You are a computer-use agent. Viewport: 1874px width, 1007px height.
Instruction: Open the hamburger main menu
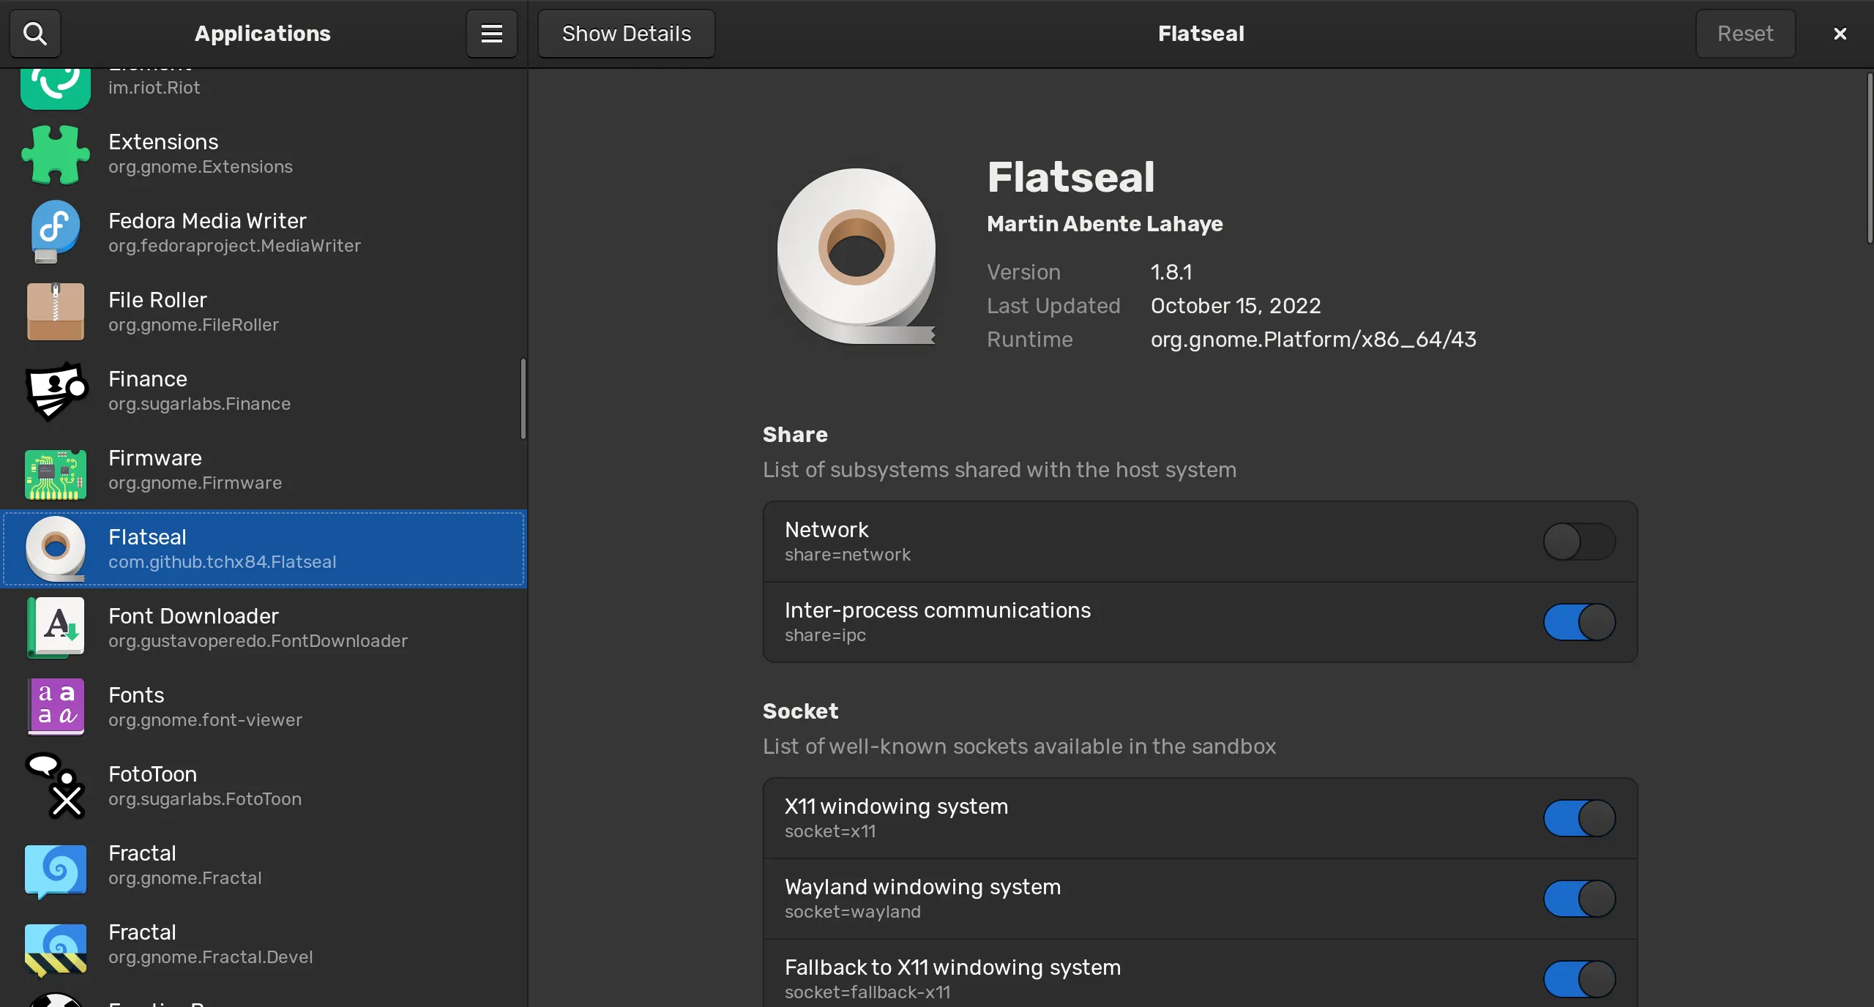pyautogui.click(x=492, y=34)
